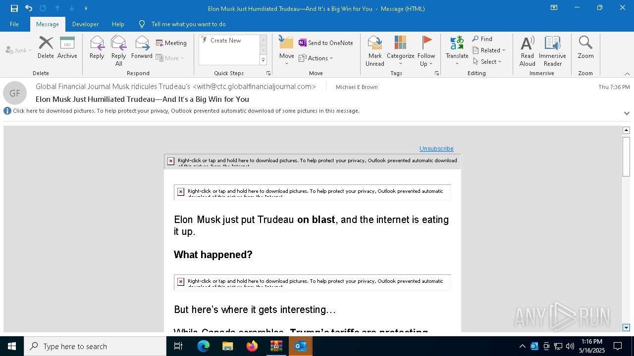Launch Firefox from the taskbar
The height and width of the screenshot is (356, 634).
[252, 346]
